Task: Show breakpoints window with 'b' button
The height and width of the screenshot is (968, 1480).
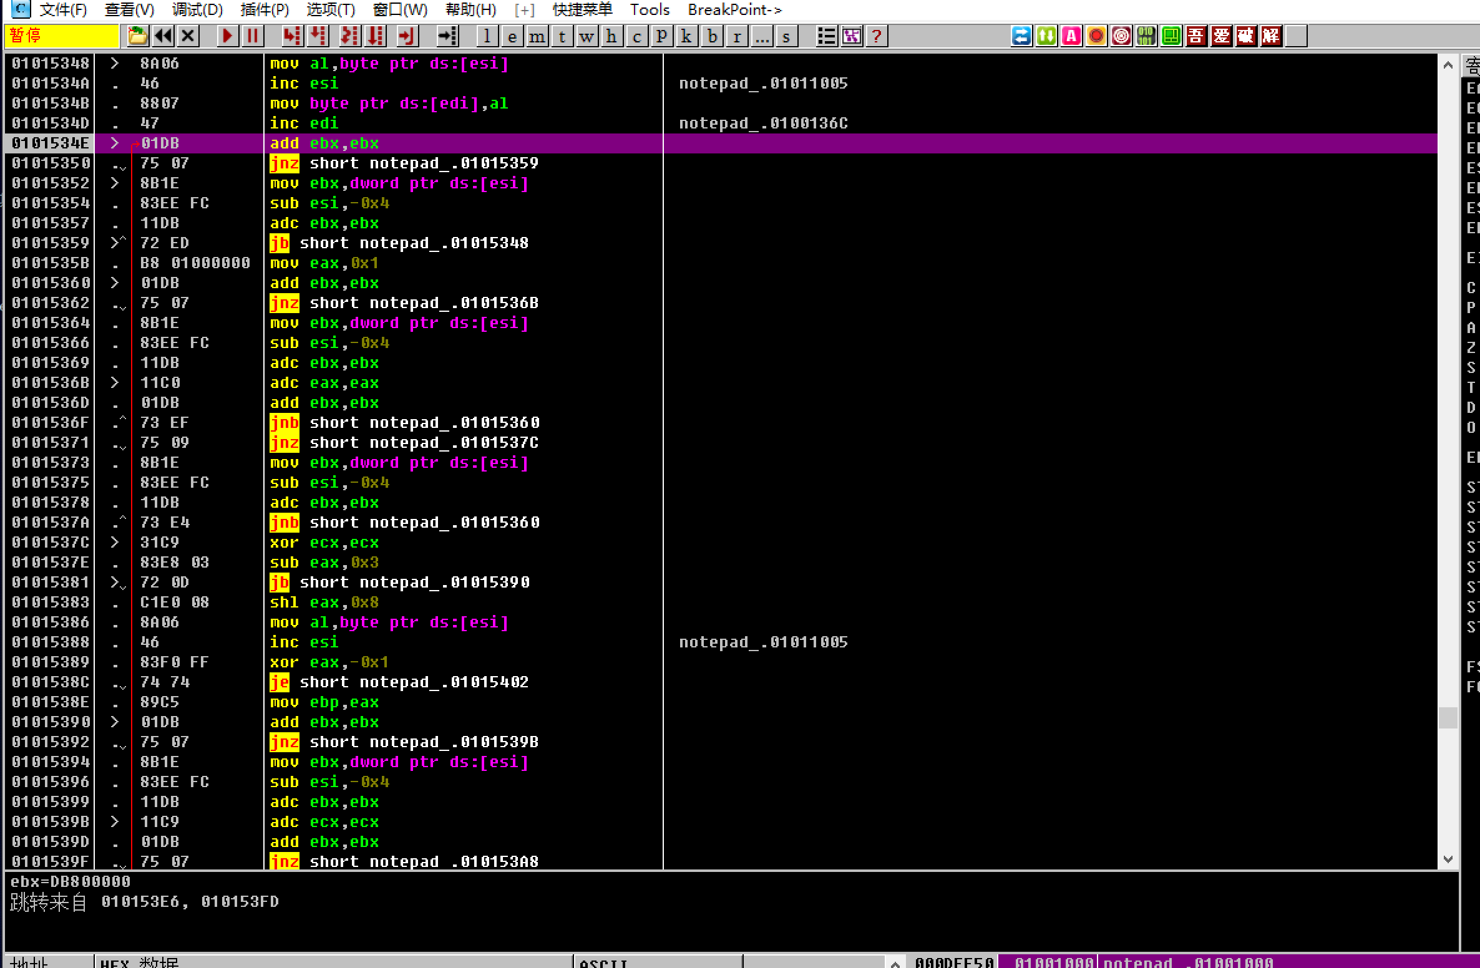Action: [712, 36]
